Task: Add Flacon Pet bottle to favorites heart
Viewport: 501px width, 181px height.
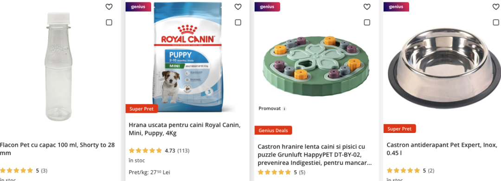Action: coord(109,6)
